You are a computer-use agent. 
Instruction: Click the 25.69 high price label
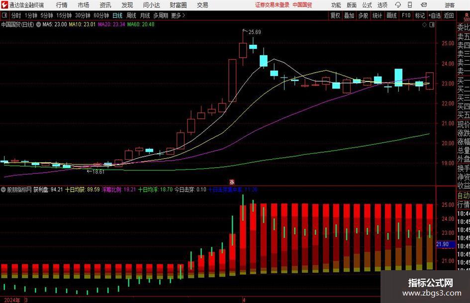255,32
